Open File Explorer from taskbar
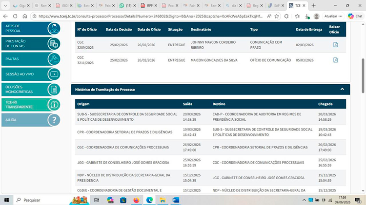Screen dimensions: 366x205 [163, 200]
